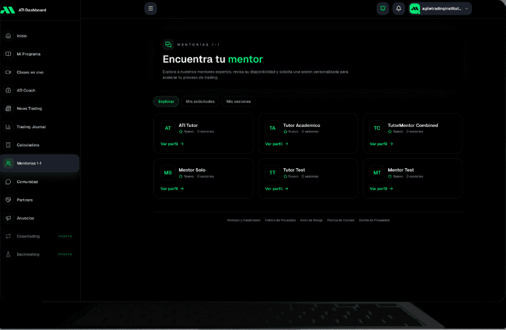Click the ATI Tutor mentor name

pos(188,125)
